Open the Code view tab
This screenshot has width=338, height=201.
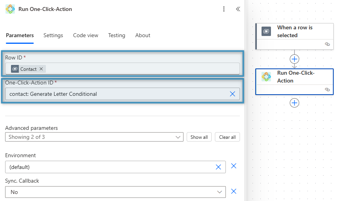coord(85,35)
